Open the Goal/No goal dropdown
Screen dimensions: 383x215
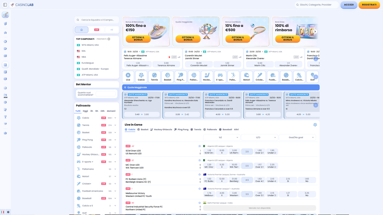[297, 137]
